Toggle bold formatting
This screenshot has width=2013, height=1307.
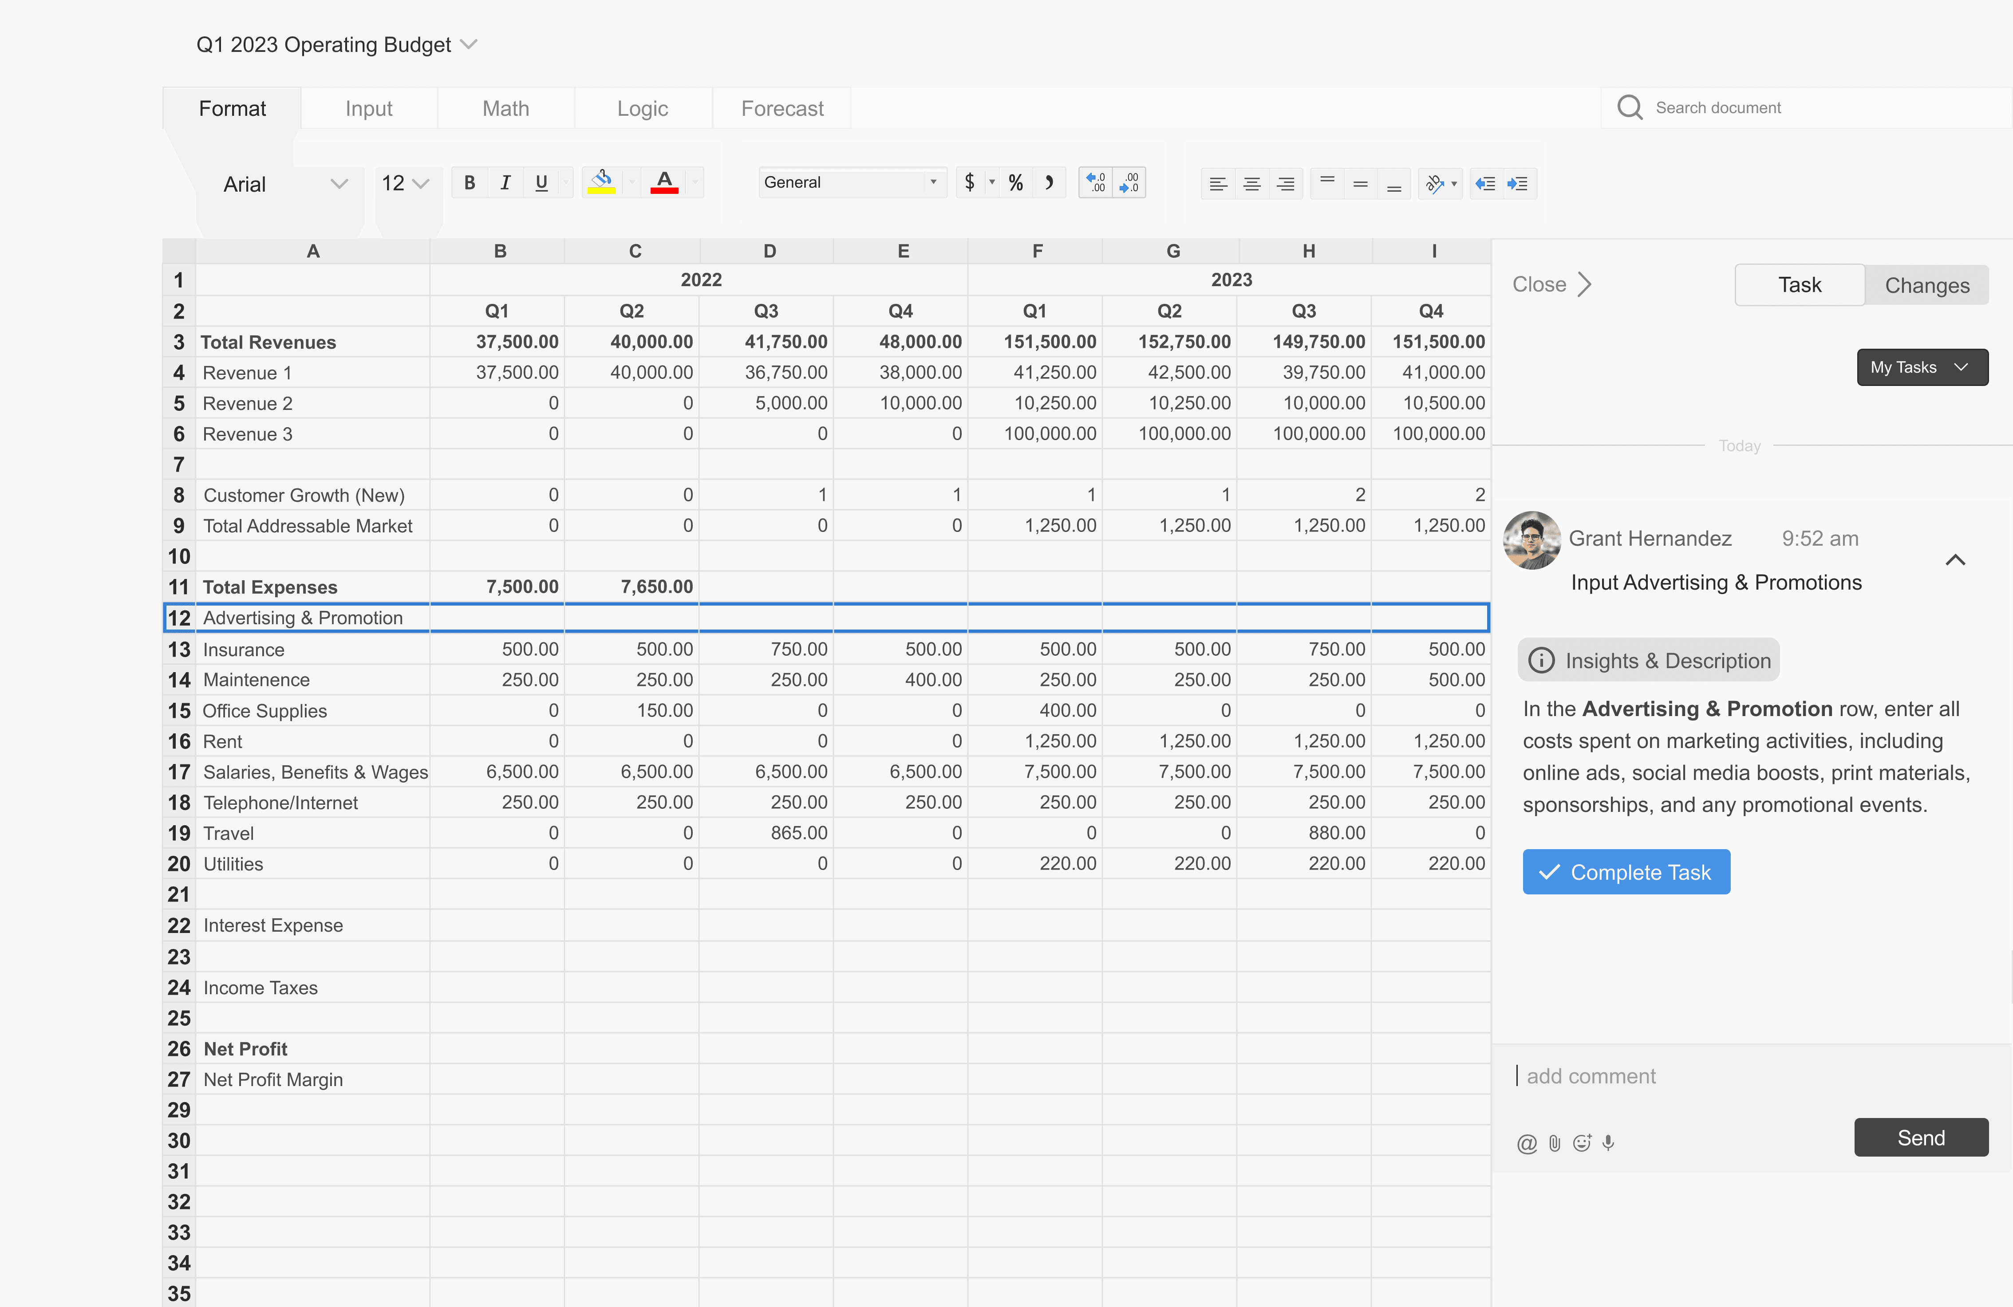[x=470, y=183]
